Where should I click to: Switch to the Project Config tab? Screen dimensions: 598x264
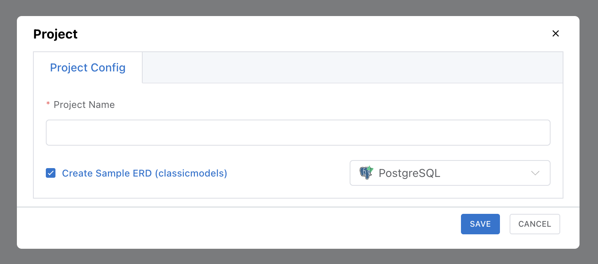[x=88, y=67]
